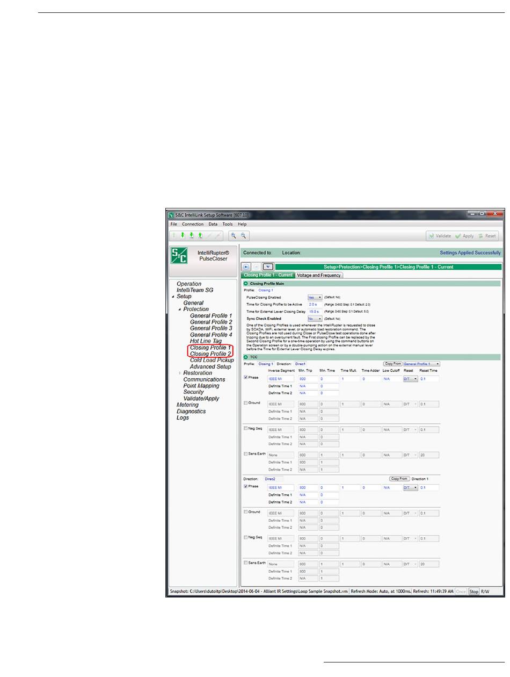
Task: Click the zoom in magnifier toolbar icon
Action: 234,235
